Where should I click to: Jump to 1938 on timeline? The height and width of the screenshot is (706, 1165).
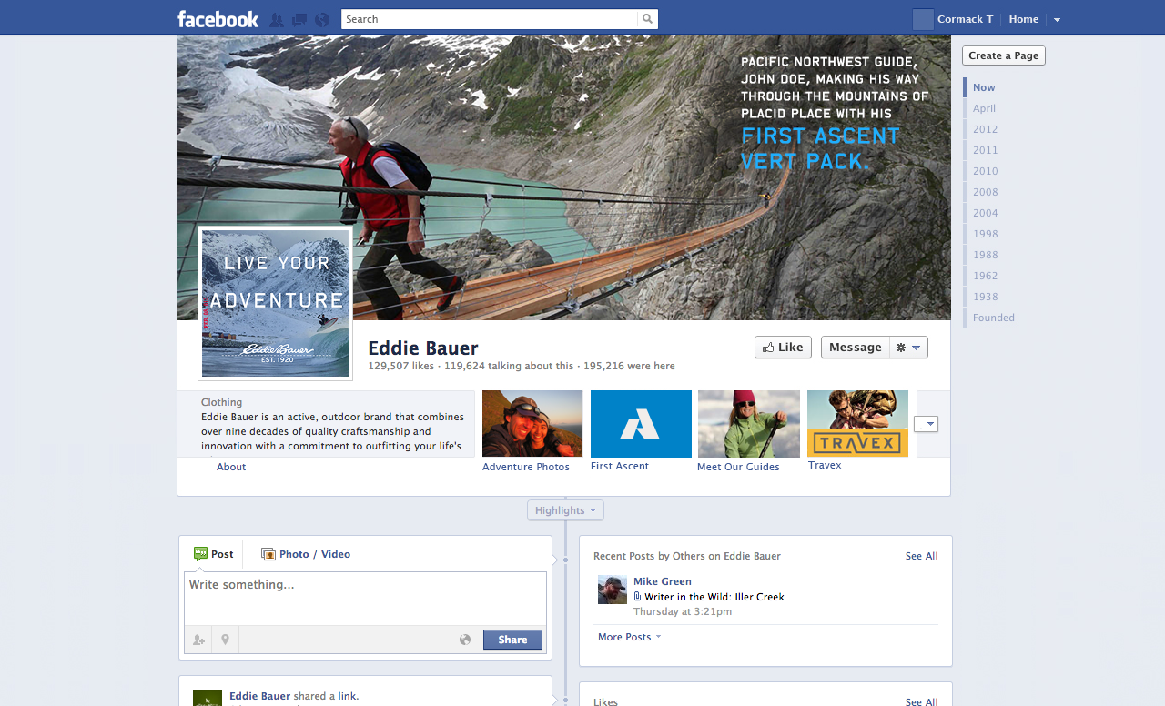tap(985, 297)
